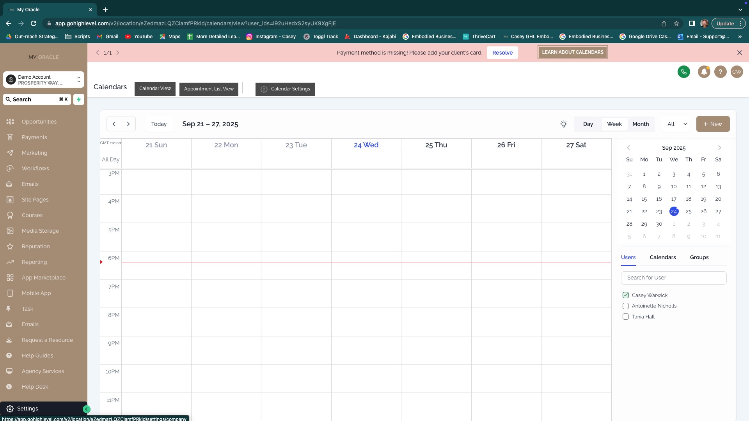Switch to Month view
This screenshot has width=749, height=421.
pyautogui.click(x=640, y=124)
